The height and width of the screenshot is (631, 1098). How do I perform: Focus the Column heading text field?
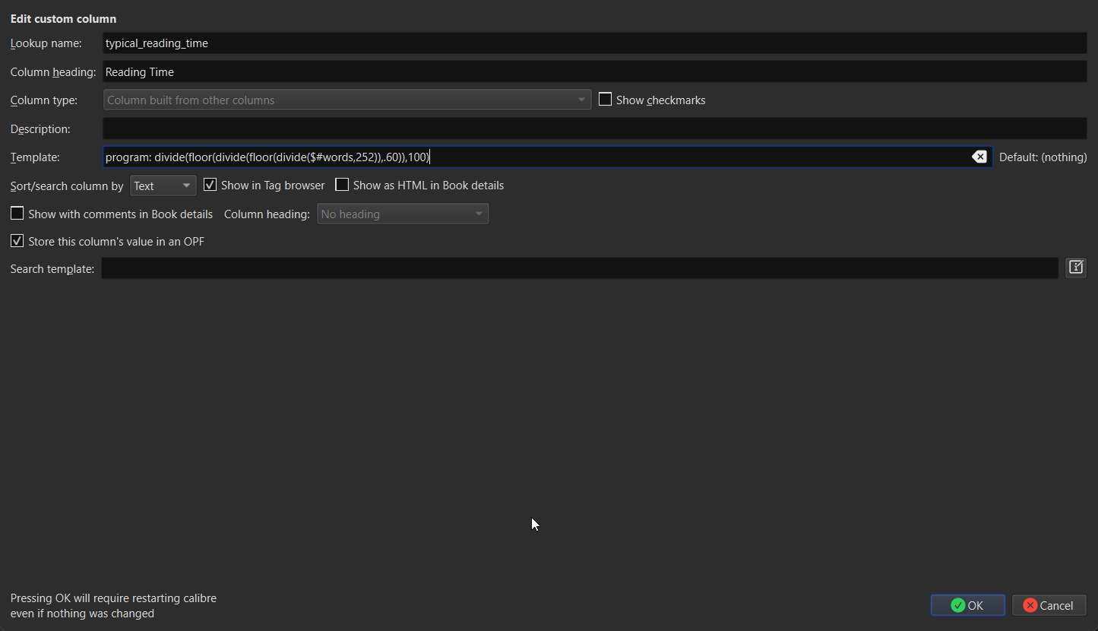pyautogui.click(x=594, y=72)
